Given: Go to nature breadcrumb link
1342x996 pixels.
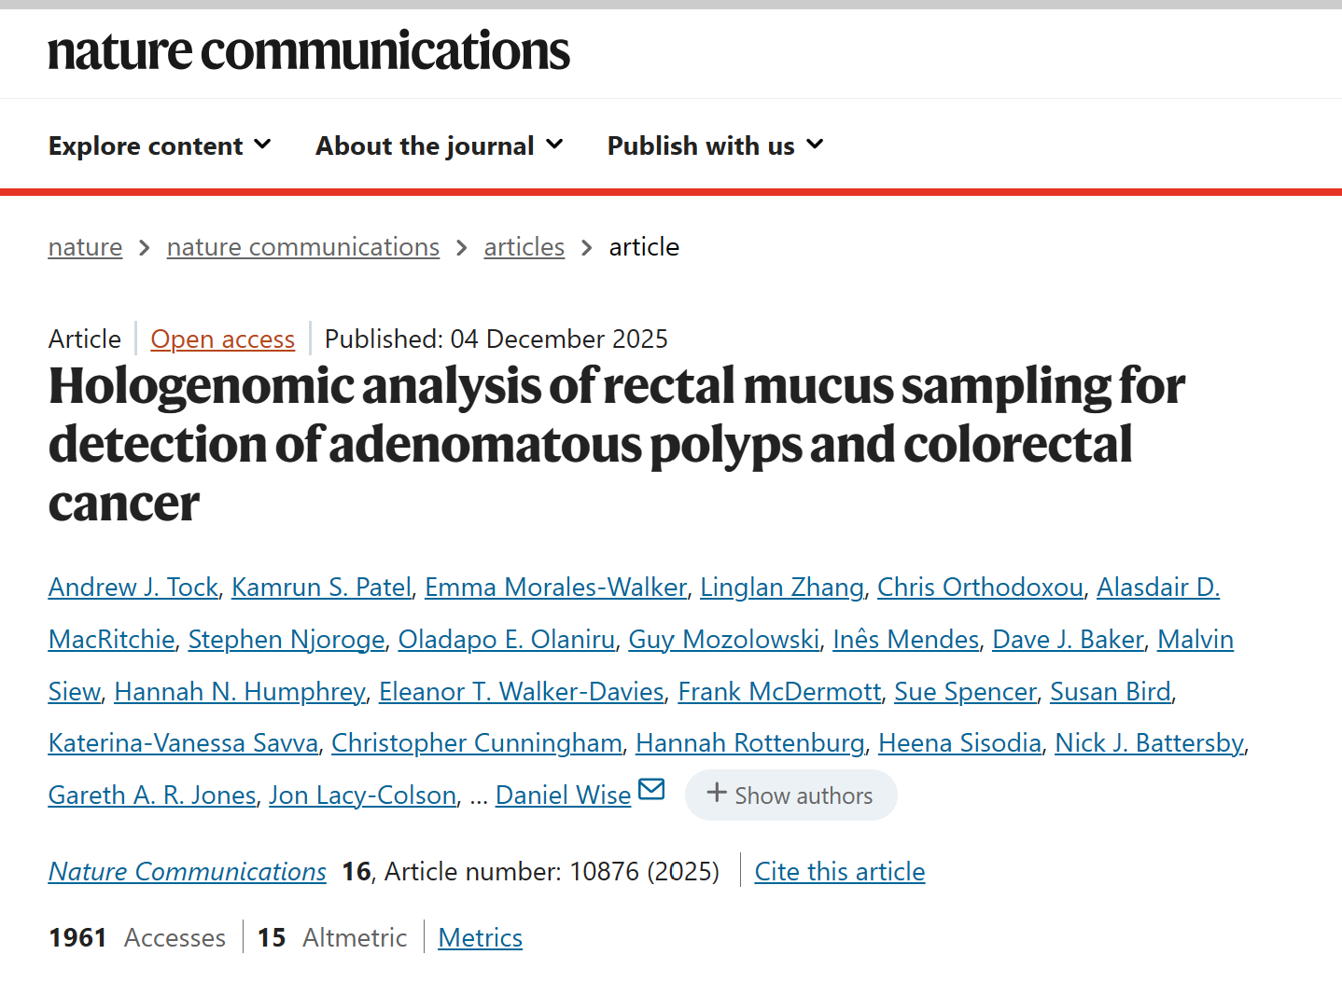Looking at the screenshot, I should click(x=85, y=247).
